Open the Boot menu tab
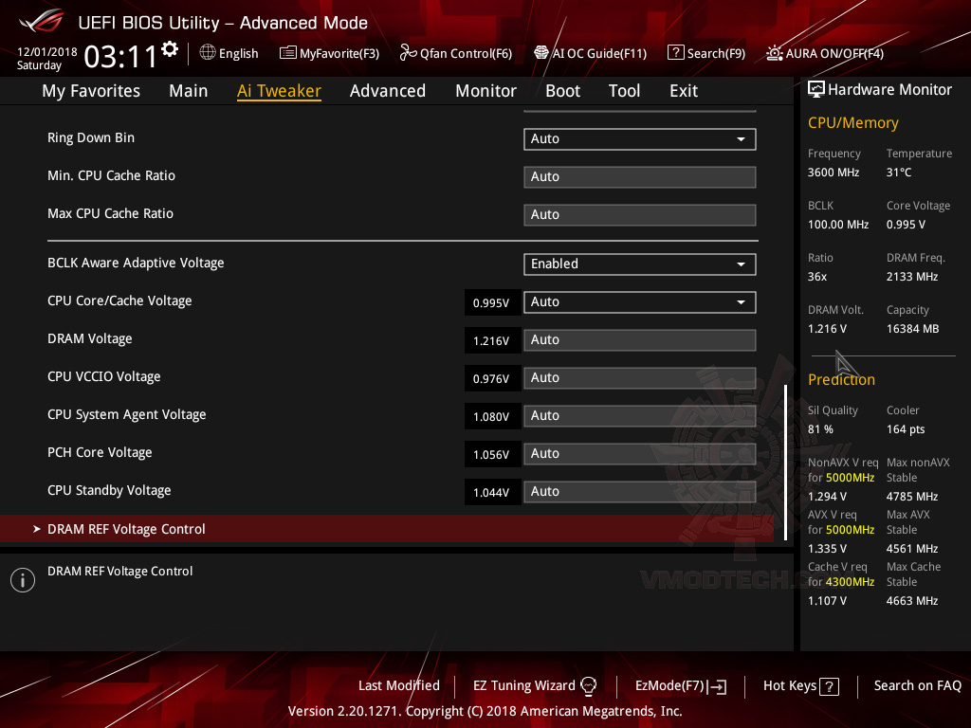Image resolution: width=971 pixels, height=728 pixels. click(562, 90)
